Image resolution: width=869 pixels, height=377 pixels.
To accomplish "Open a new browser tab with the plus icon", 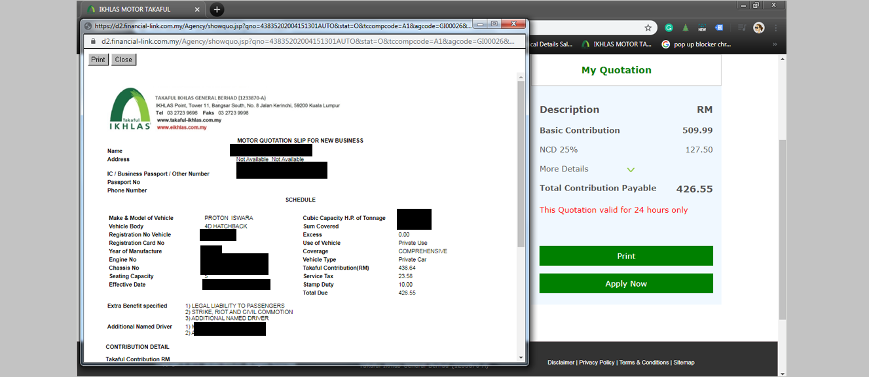I will [217, 10].
